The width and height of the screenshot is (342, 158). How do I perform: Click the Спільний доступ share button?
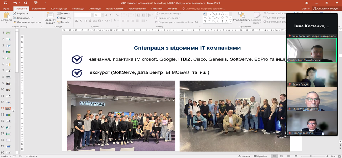[325, 9]
